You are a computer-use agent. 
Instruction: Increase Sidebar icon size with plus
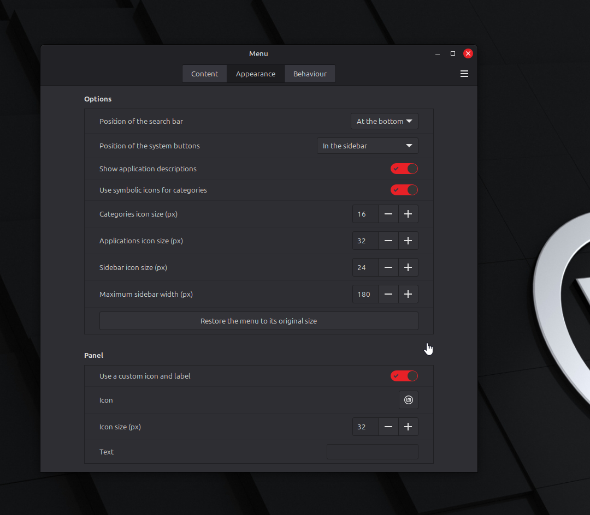[x=408, y=267]
